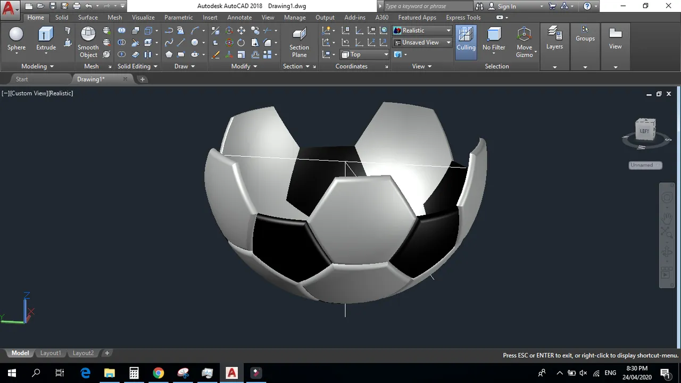Click the Undo arrow in quick access toolbar
Screen dimensions: 681x383
89,6
